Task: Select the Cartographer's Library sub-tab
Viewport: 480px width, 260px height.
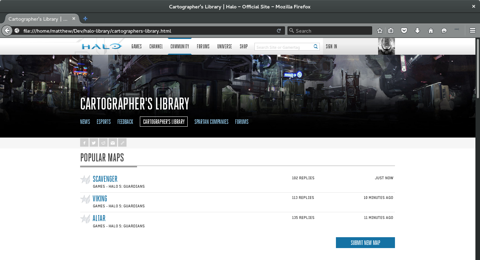Action: 164,122
